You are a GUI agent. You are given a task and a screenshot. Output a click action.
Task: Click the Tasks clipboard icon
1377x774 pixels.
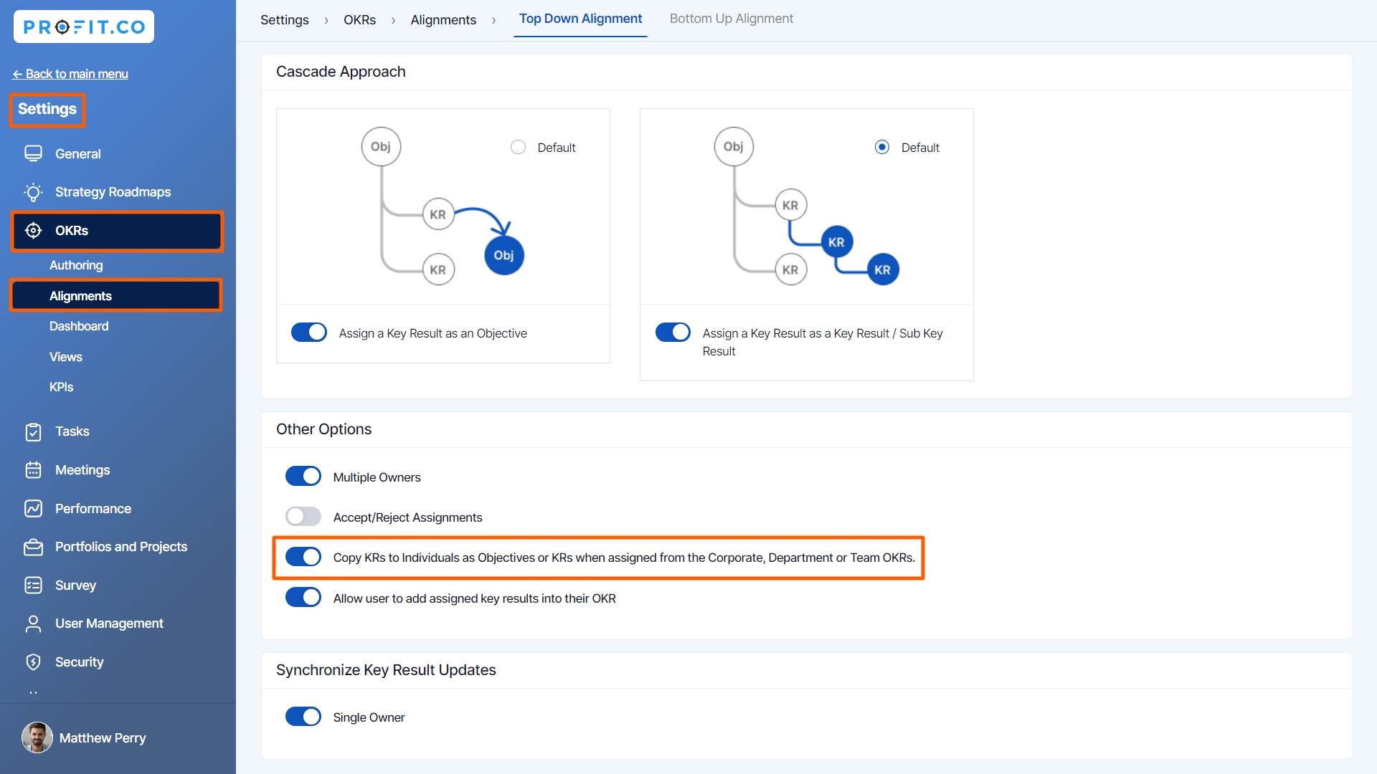33,431
